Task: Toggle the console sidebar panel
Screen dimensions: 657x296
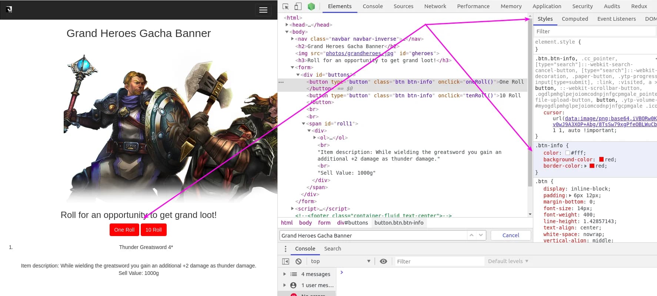Action: 286,261
